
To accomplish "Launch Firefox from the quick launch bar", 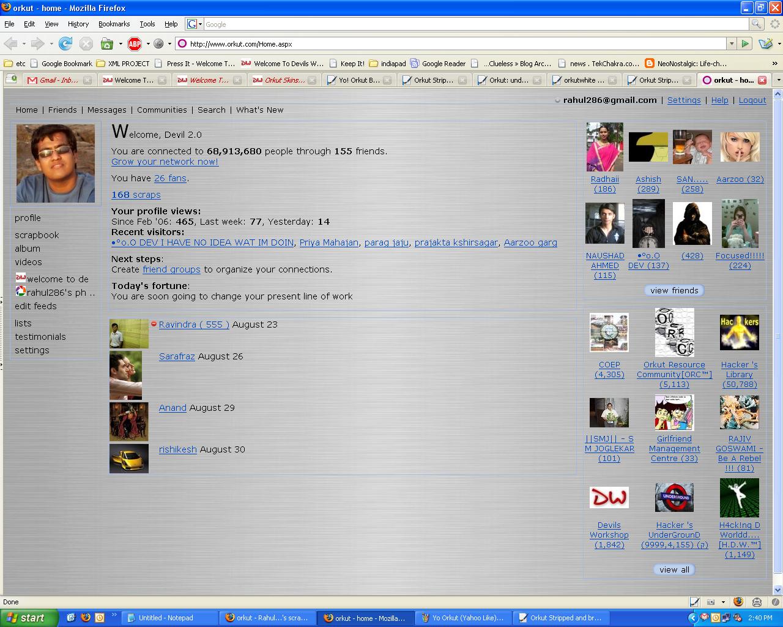I will [x=85, y=618].
